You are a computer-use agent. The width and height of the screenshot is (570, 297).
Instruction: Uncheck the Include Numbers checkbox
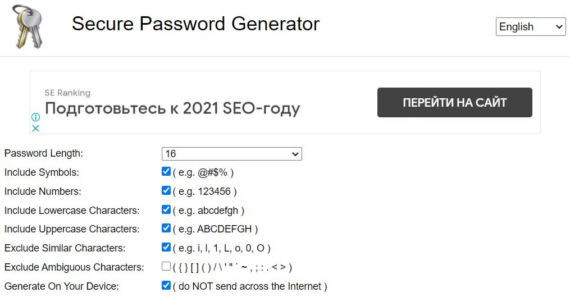[x=166, y=191]
